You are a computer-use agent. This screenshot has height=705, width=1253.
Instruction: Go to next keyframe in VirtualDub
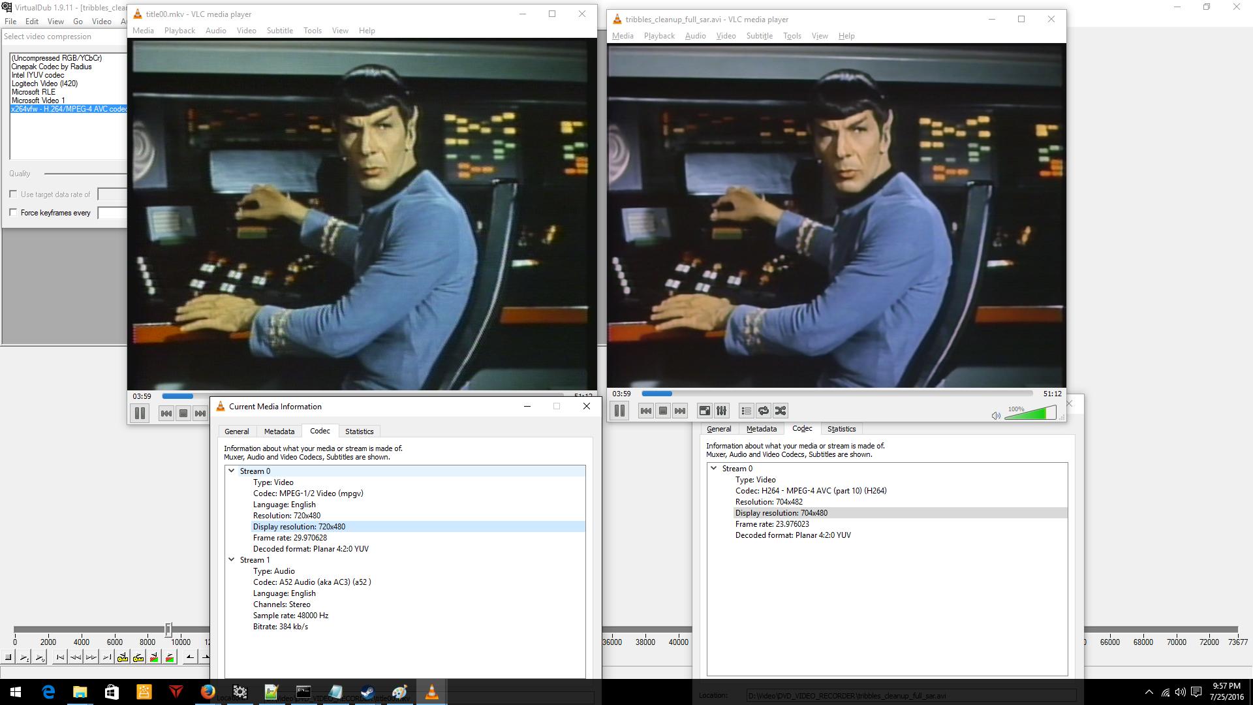click(138, 657)
